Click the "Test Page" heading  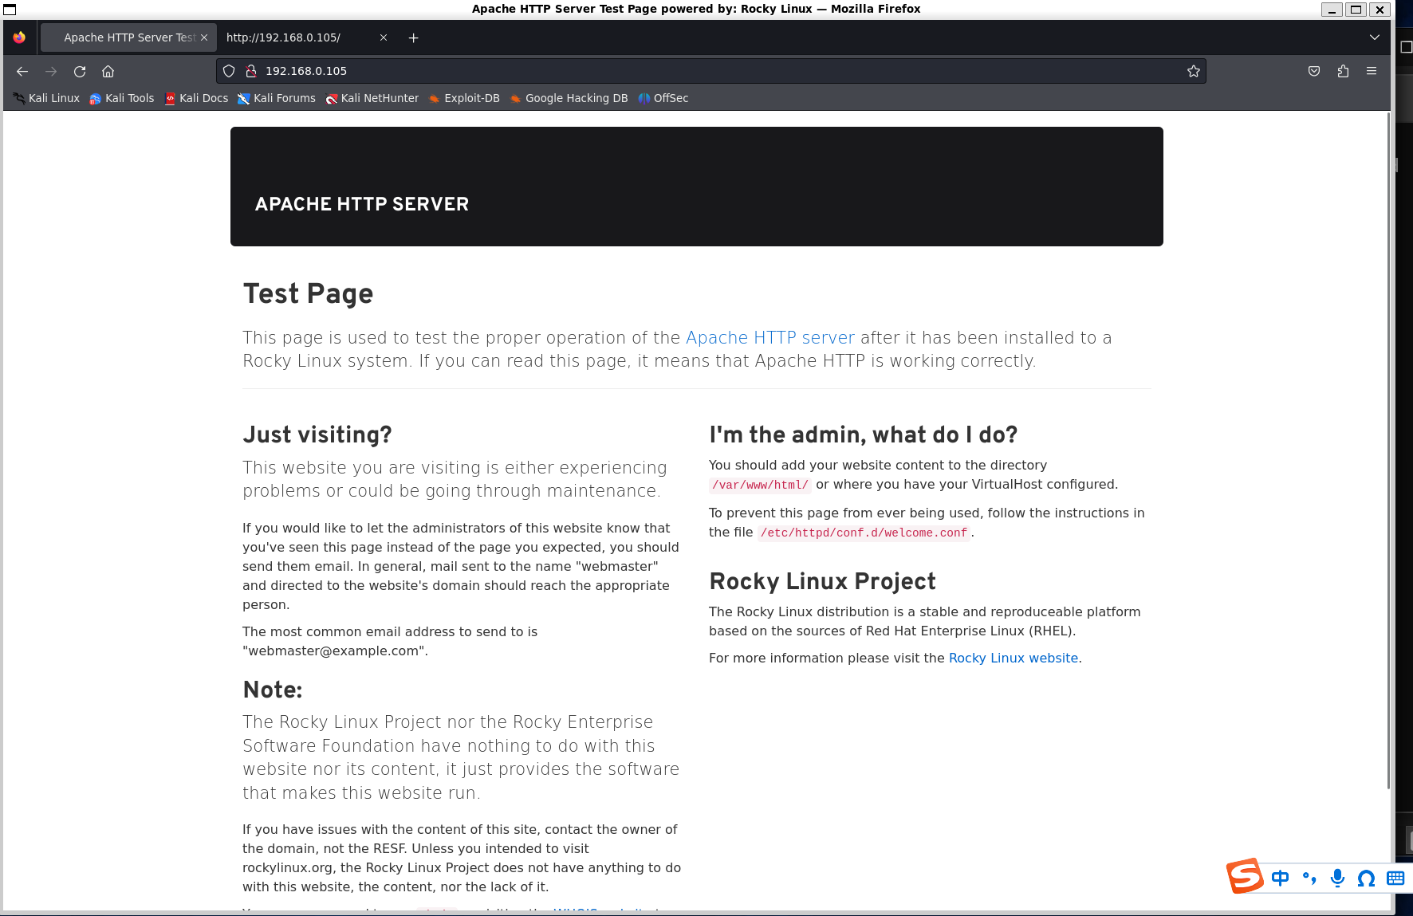(x=308, y=294)
